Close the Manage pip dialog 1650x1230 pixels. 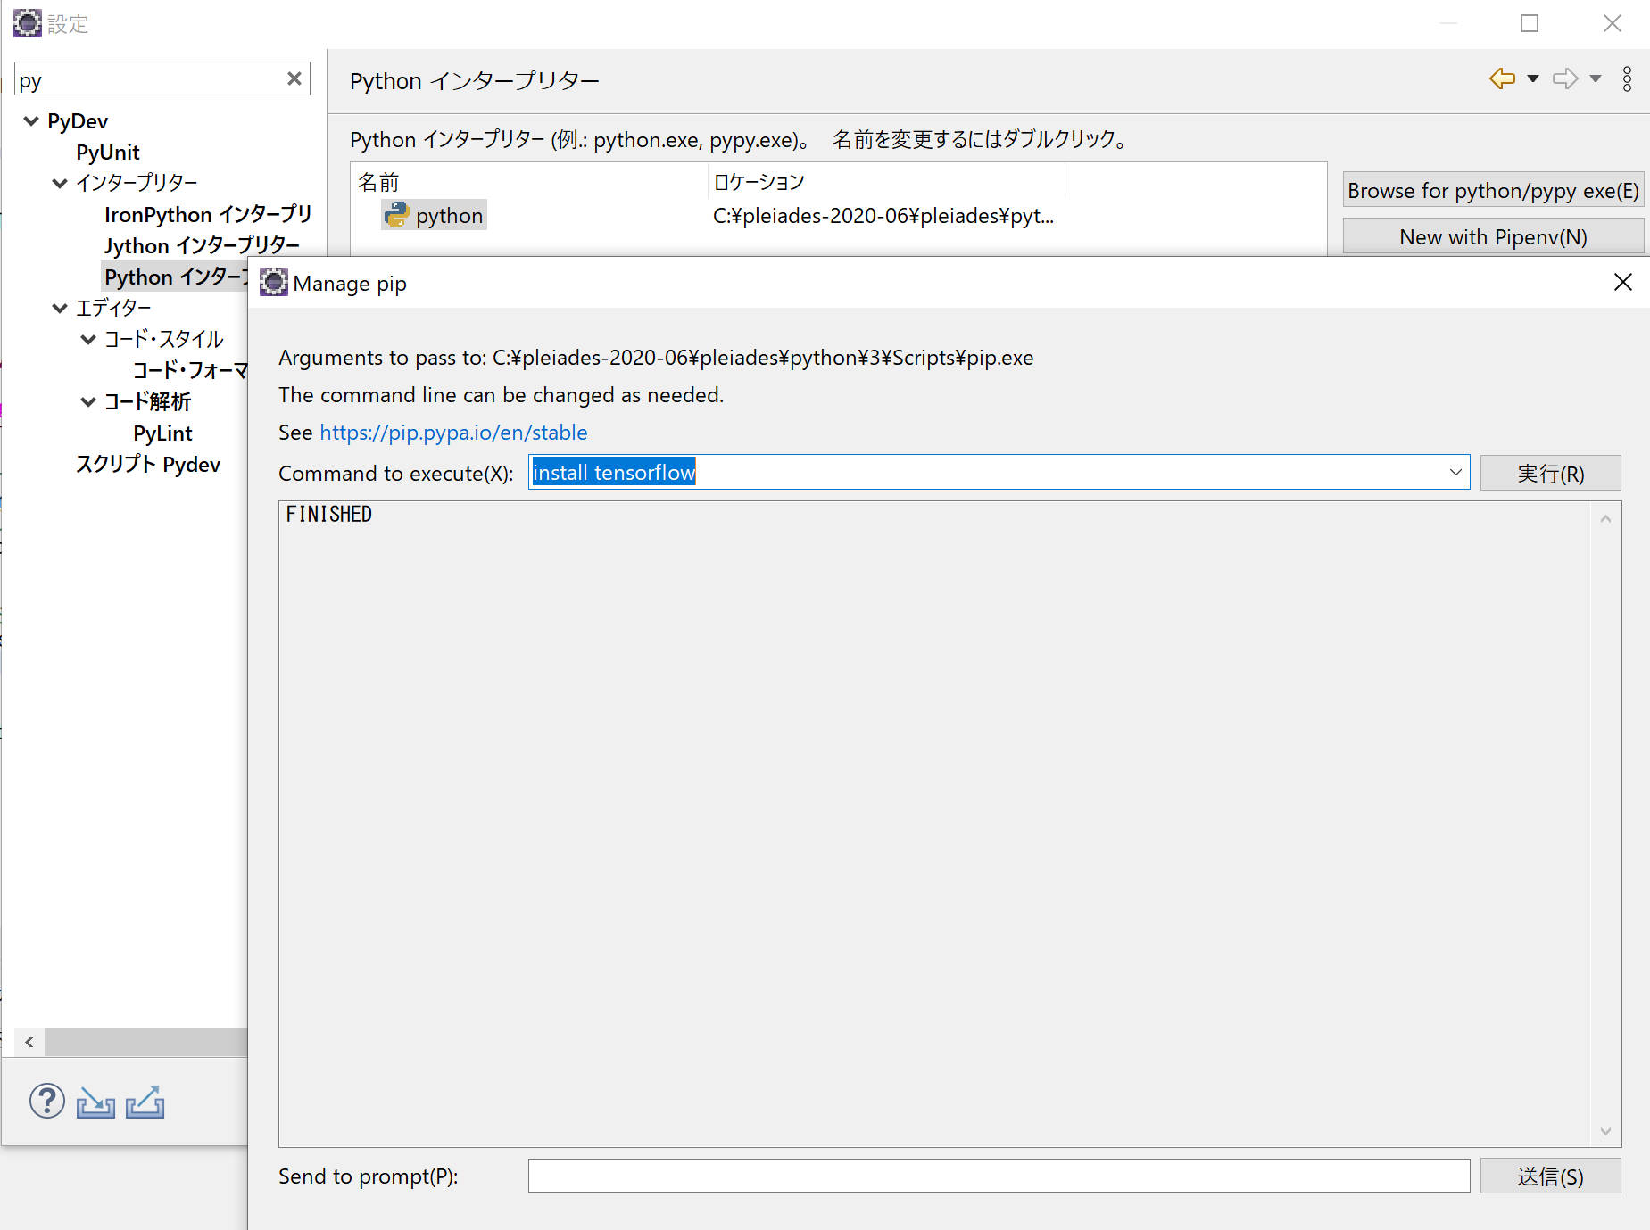1623,282
